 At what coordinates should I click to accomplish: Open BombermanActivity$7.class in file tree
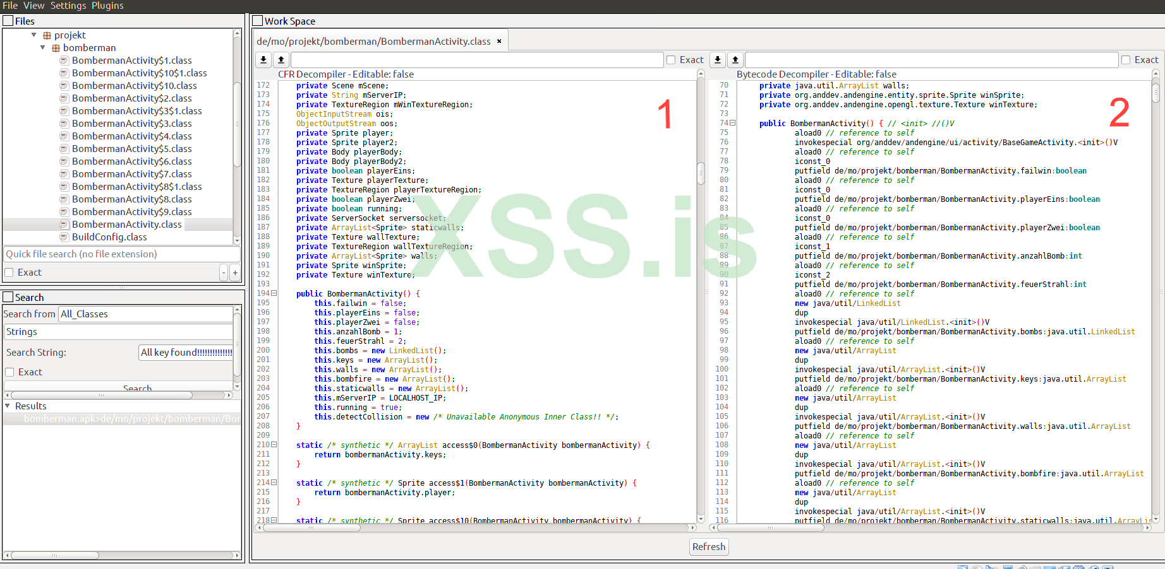(x=131, y=174)
